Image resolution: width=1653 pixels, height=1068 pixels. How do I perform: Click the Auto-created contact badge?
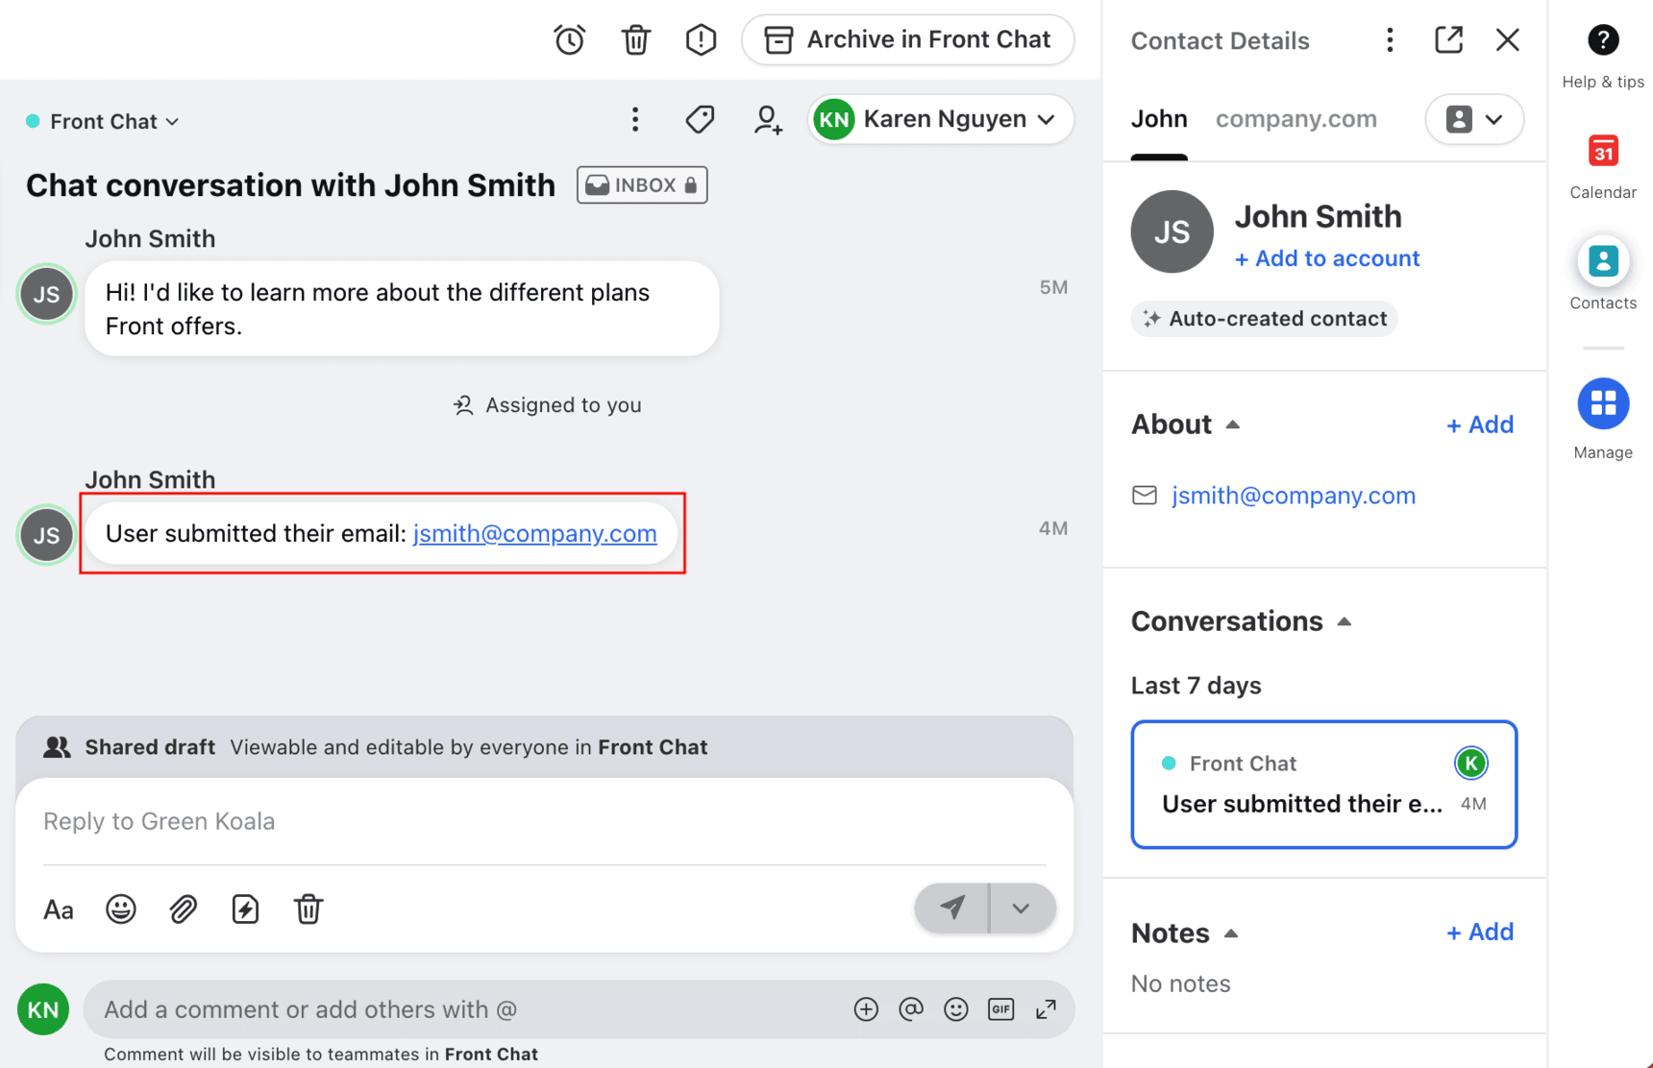pyautogui.click(x=1265, y=319)
